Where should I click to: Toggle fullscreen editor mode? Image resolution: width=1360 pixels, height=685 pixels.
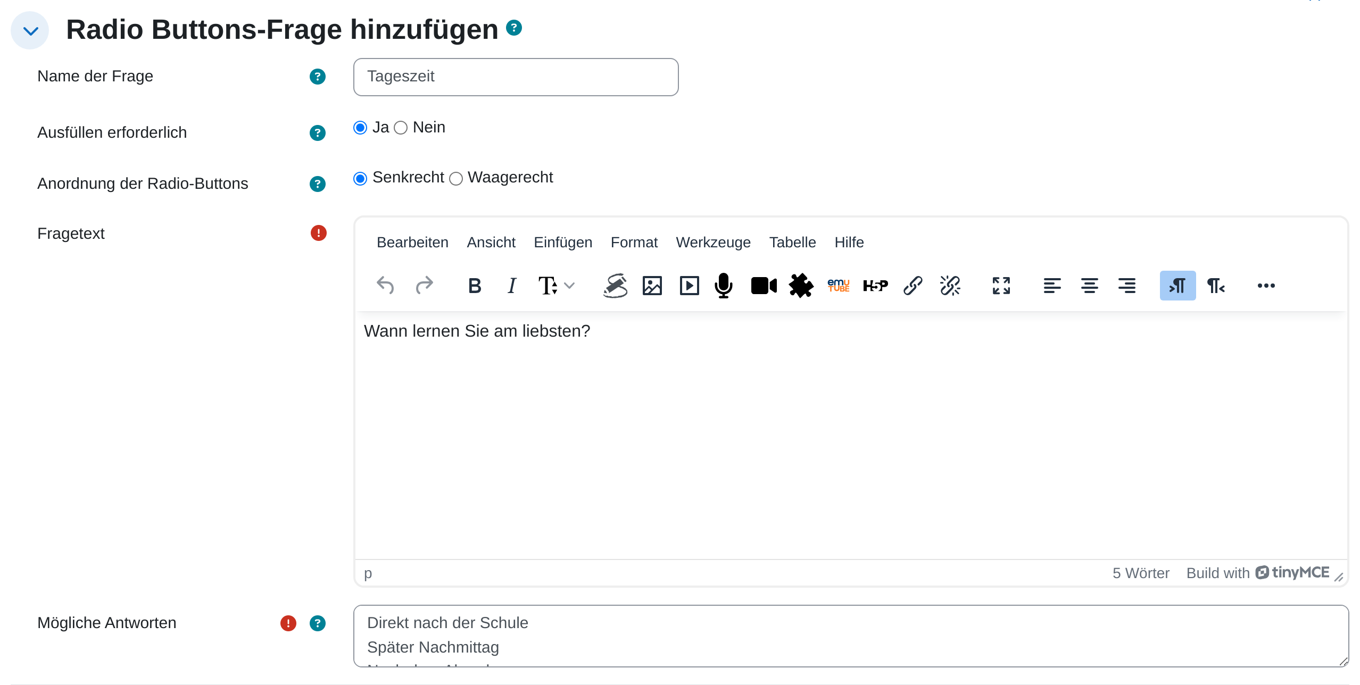coord(1001,286)
